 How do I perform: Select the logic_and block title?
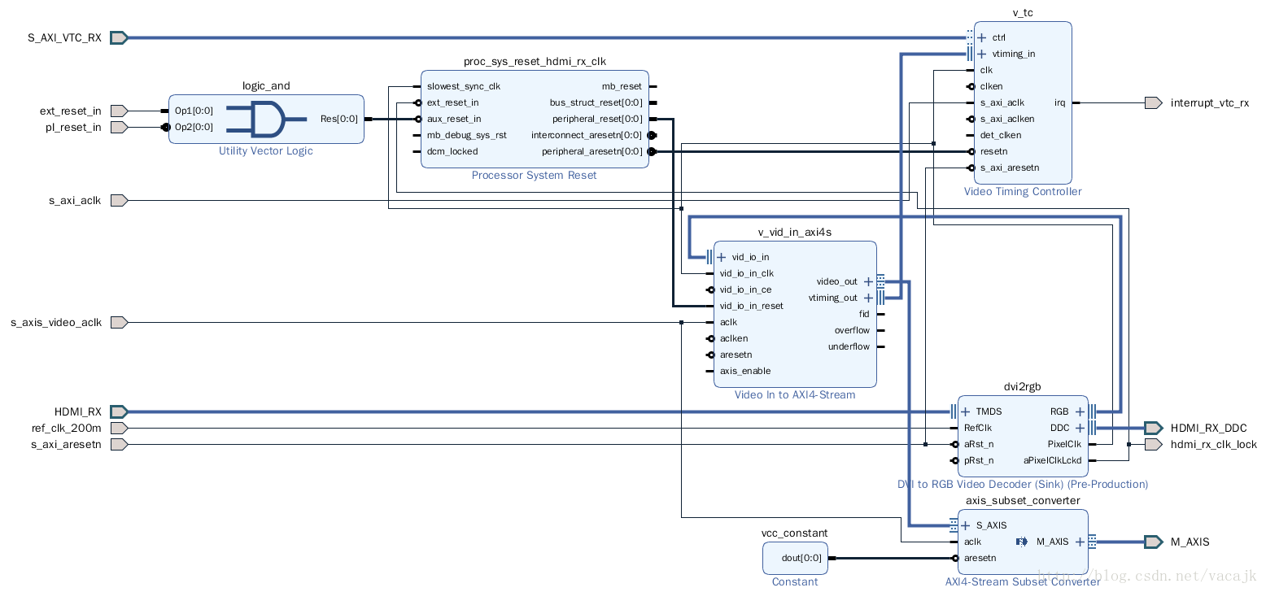point(266,86)
